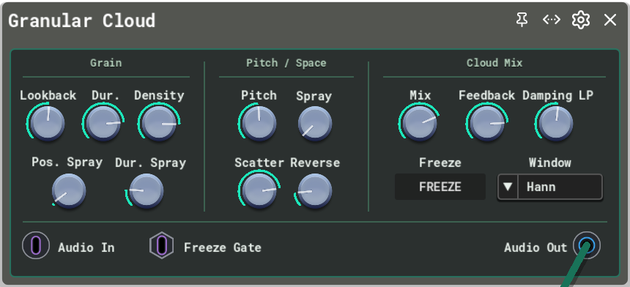
Task: Click the Freeze label above the button
Action: click(x=440, y=163)
